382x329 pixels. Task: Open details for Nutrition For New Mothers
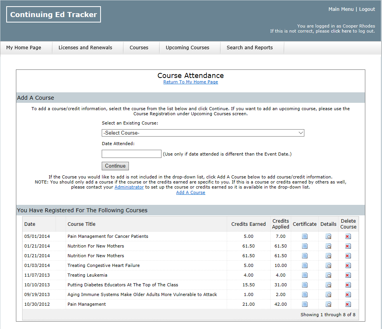[x=328, y=246]
